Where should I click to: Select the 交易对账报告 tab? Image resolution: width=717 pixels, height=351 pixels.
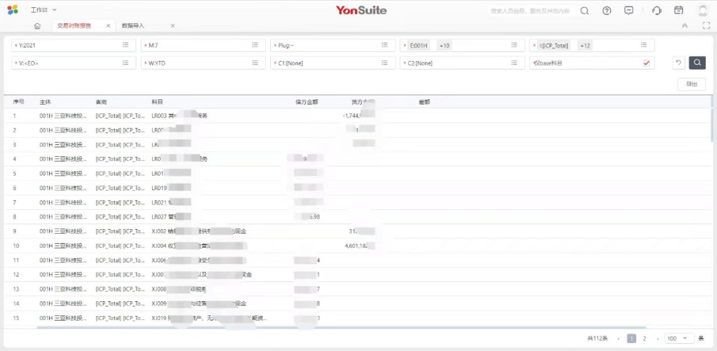pyautogui.click(x=74, y=26)
